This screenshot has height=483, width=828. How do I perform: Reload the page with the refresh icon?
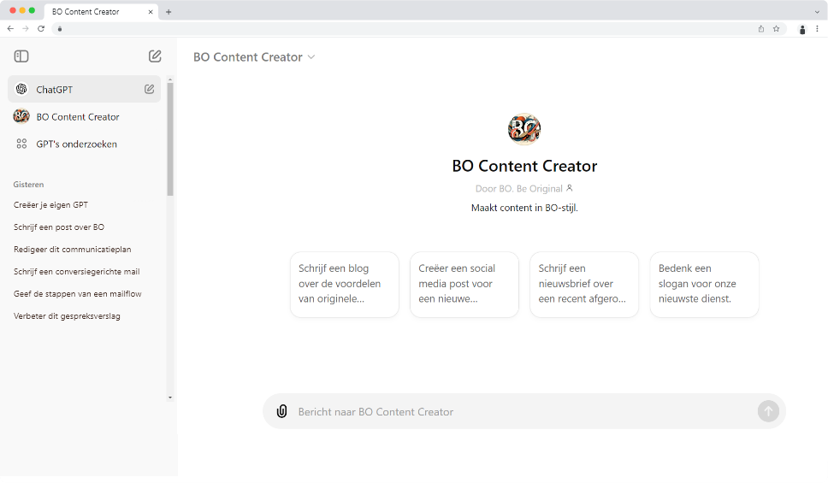[41, 28]
